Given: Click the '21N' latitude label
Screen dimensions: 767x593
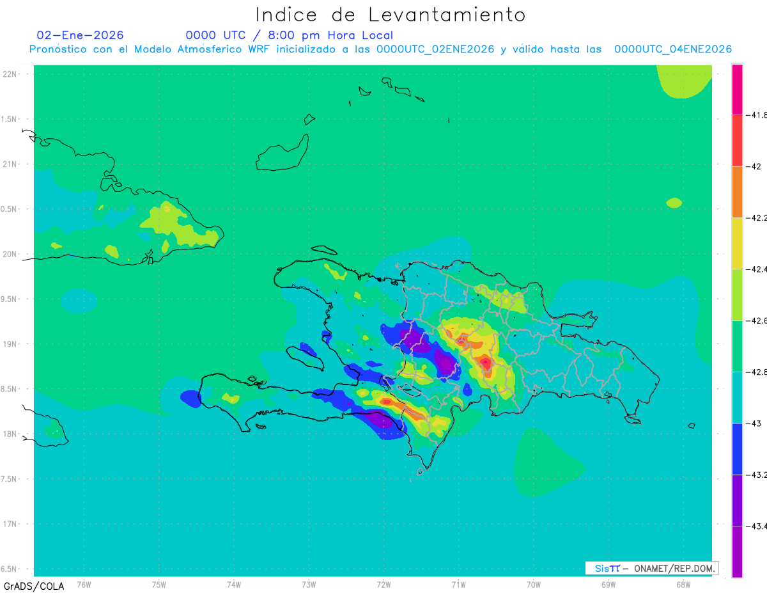Looking at the screenshot, I should pyautogui.click(x=11, y=164).
